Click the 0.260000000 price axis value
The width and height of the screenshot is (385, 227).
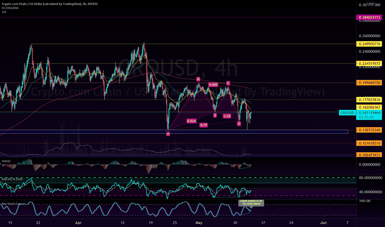[370, 36]
